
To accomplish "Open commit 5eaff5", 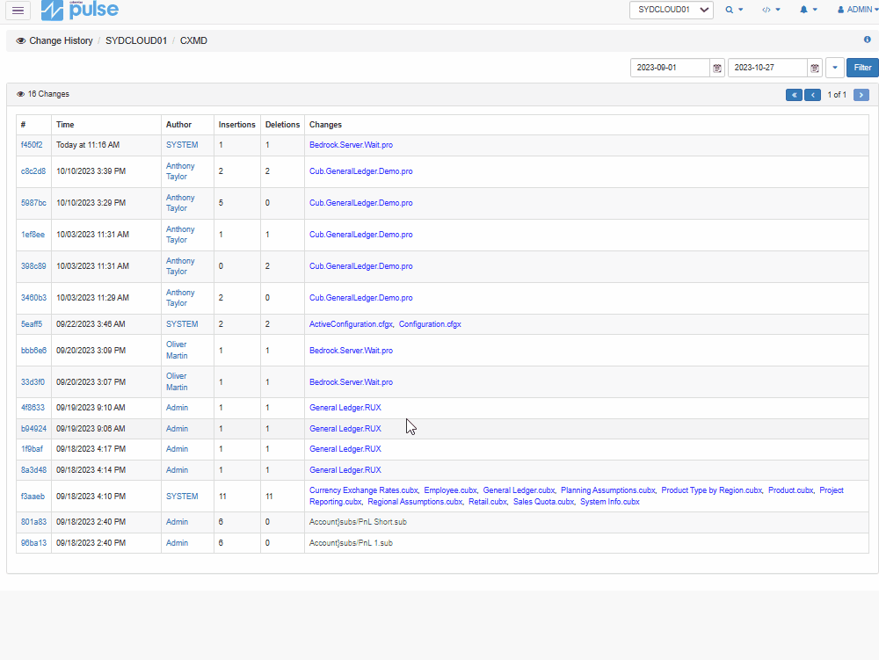I will (x=32, y=323).
